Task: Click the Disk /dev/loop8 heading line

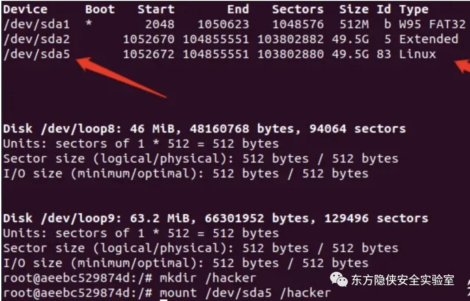Action: click(x=204, y=129)
